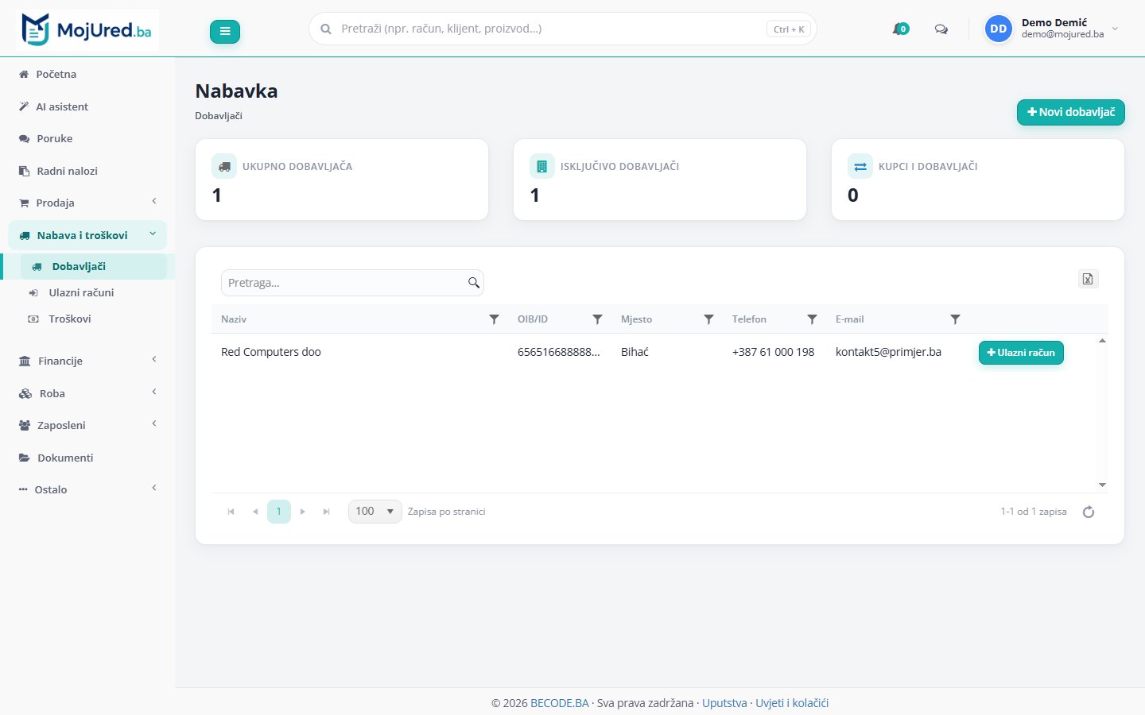Image resolution: width=1145 pixels, height=715 pixels.
Task: Select Ulazni računi submenu item
Action: pos(92,292)
